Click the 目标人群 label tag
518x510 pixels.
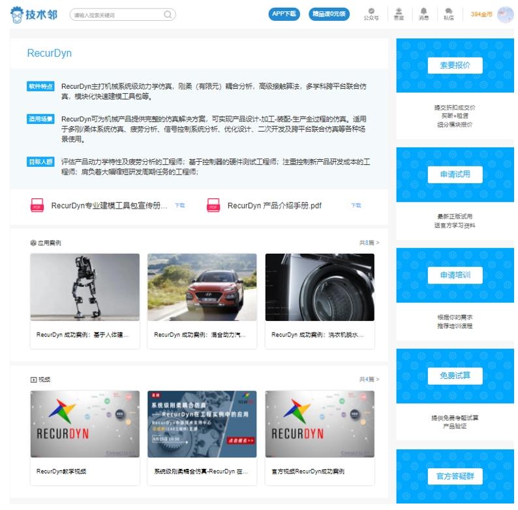tap(40, 162)
